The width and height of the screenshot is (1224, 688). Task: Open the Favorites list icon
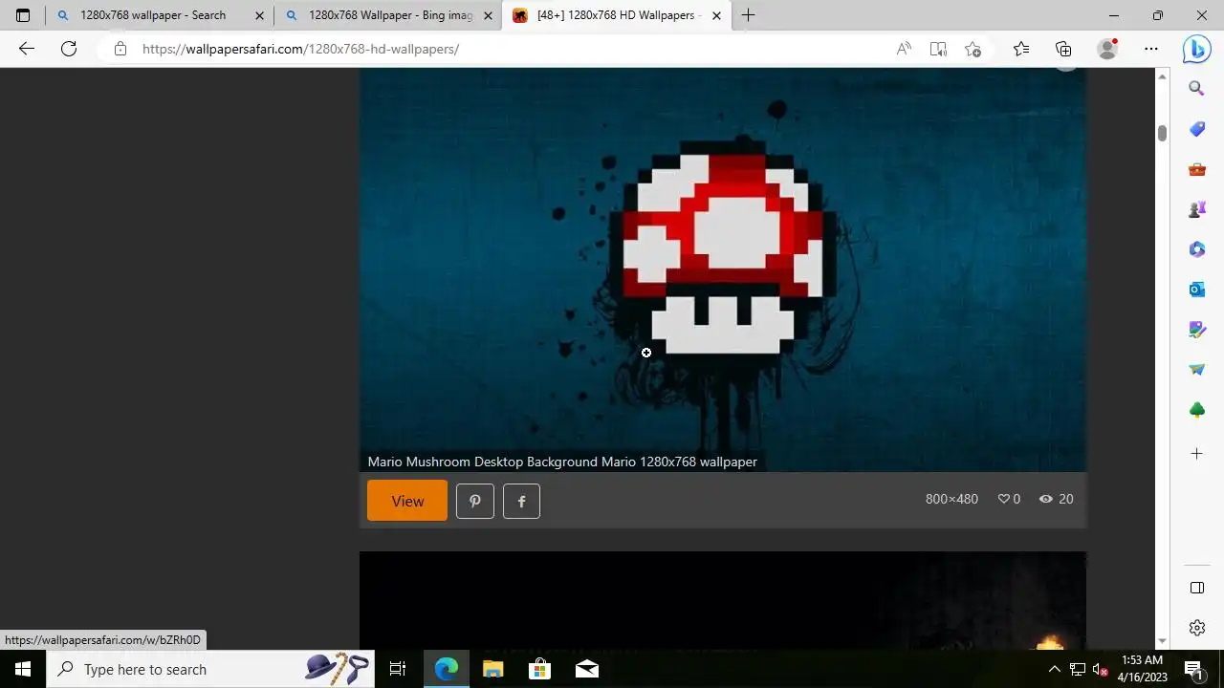(1021, 49)
